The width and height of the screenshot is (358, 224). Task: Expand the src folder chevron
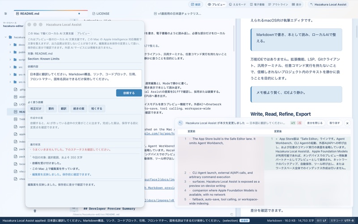click(x=10, y=67)
